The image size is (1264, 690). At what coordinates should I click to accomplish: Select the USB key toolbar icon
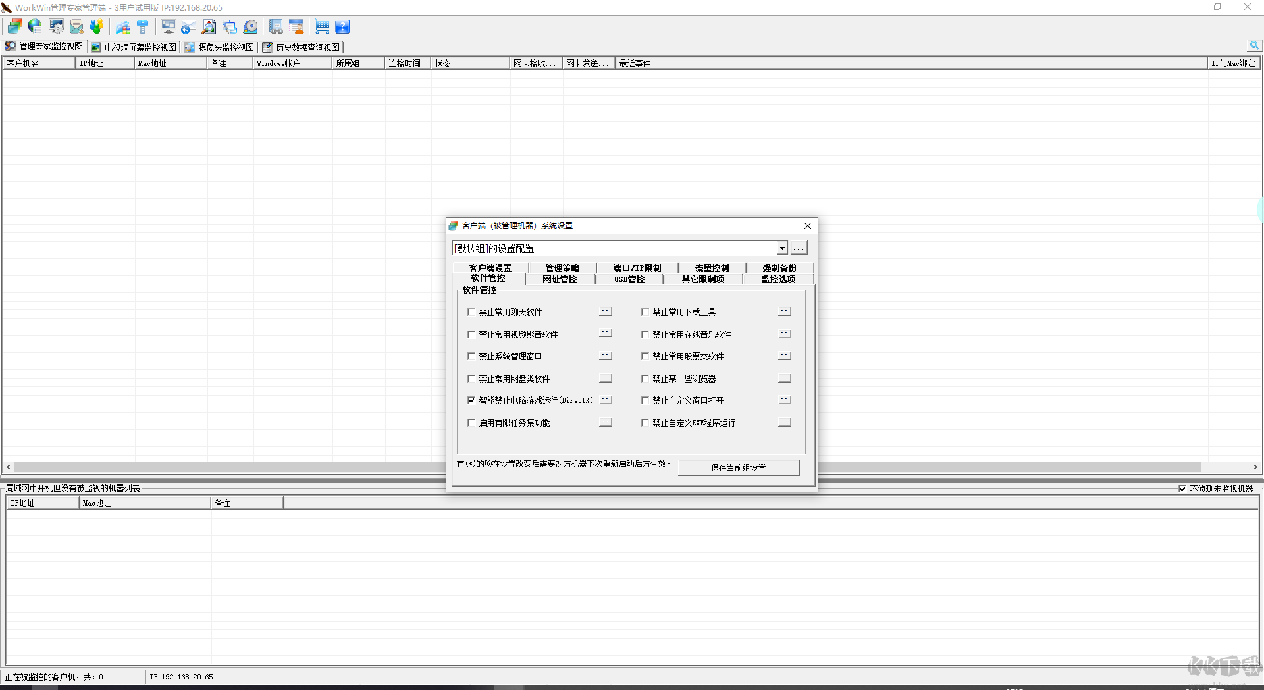click(x=143, y=26)
